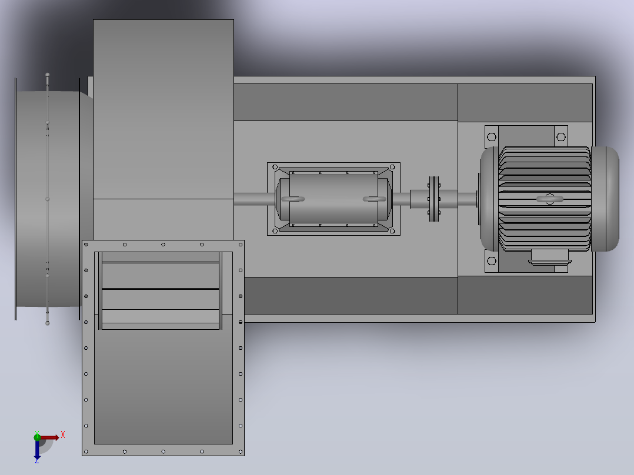This screenshot has height=475, width=634.
Task: Select the louver blades inside the outlet opening
Action: (x=161, y=290)
